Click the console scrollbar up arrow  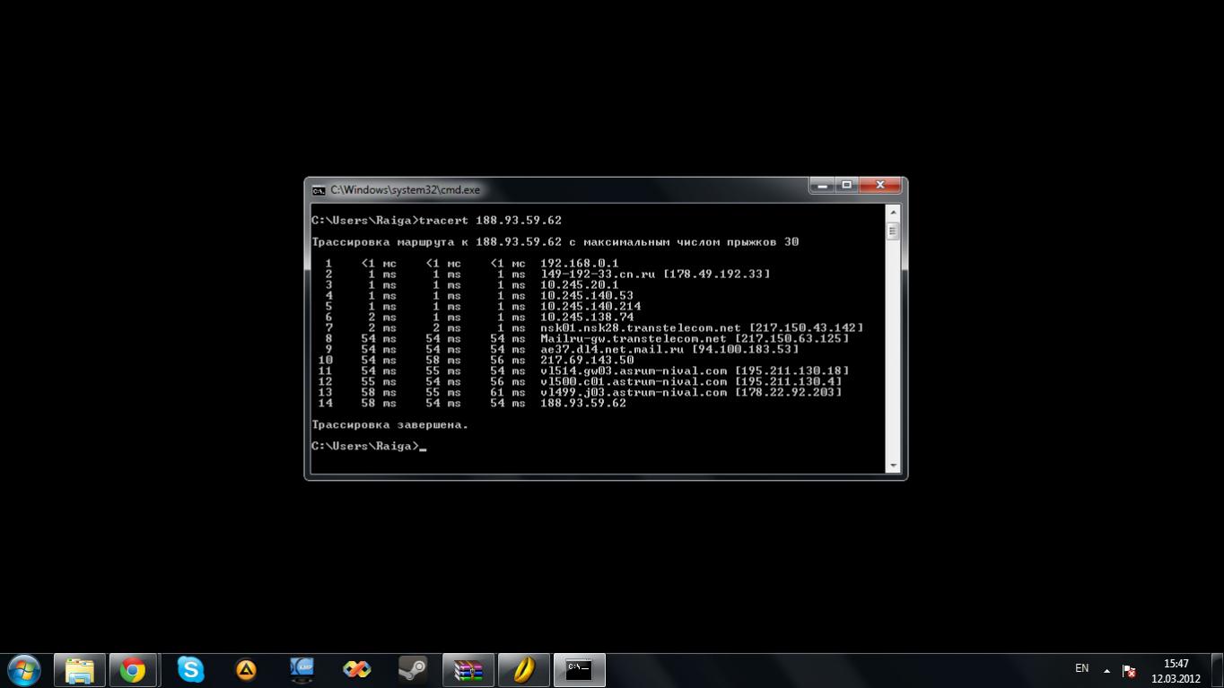[x=892, y=212]
